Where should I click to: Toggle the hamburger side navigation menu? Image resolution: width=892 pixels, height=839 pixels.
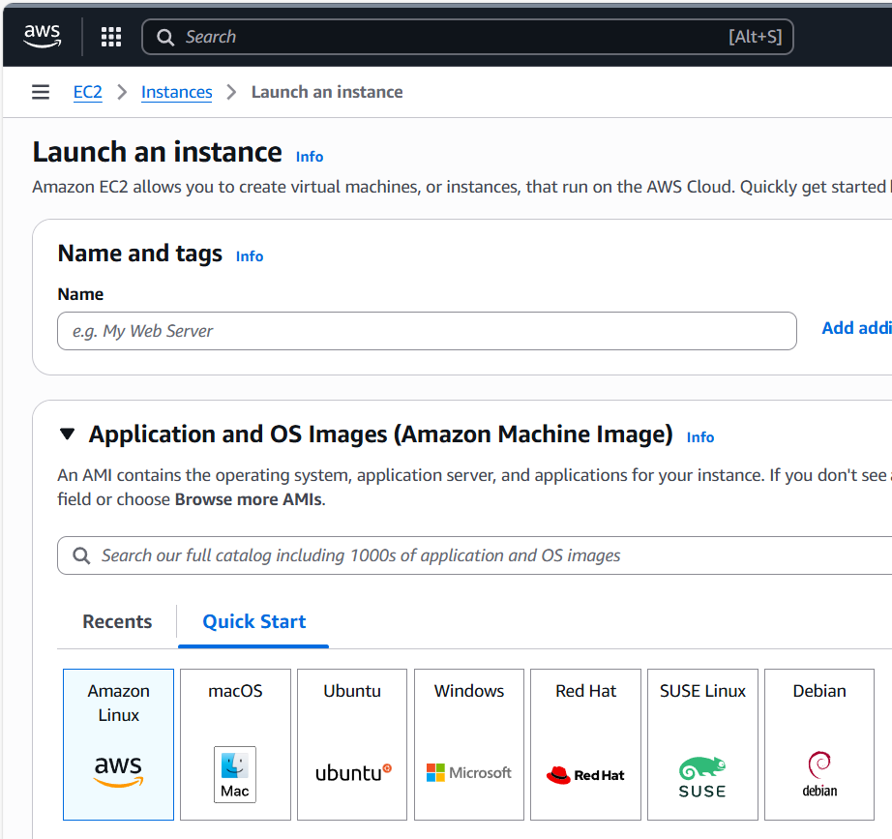coord(41,92)
